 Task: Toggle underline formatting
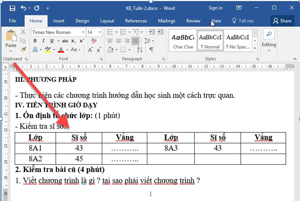[x=52, y=41]
